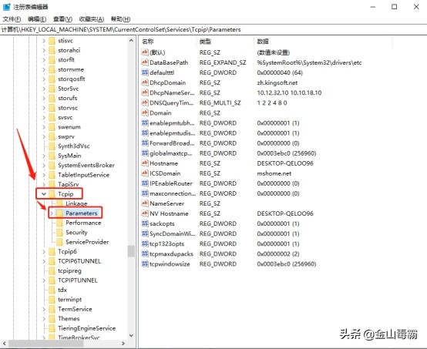This screenshot has width=427, height=349.
Task: Click the DhcpNameServer value icon
Action: point(145,92)
